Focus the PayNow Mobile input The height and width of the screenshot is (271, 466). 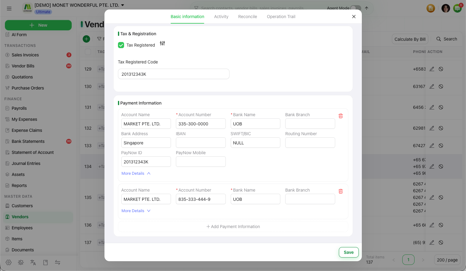pos(201,162)
